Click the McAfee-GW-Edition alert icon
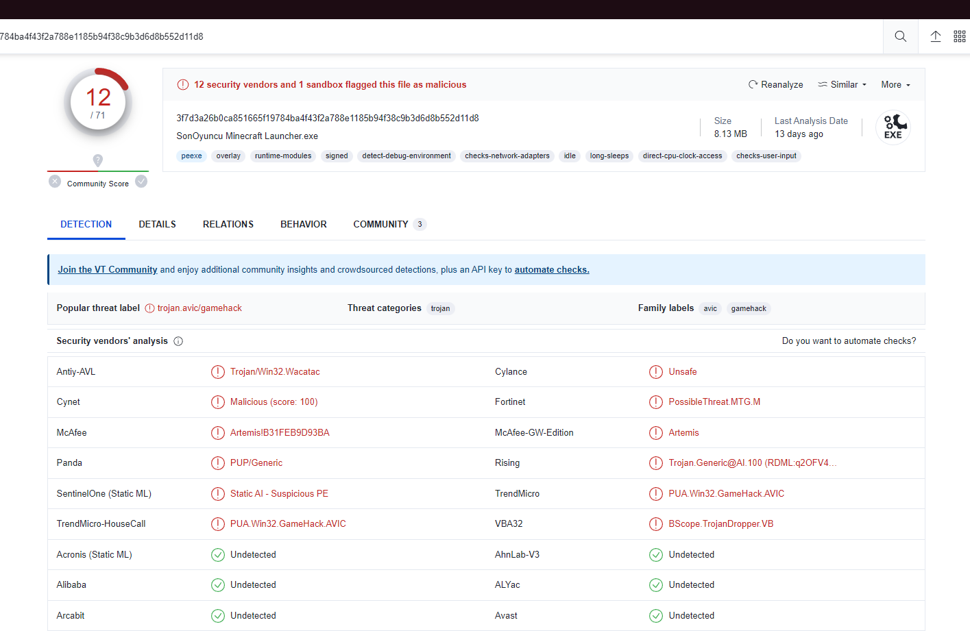Viewport: 970px width, 631px height. [x=656, y=433]
